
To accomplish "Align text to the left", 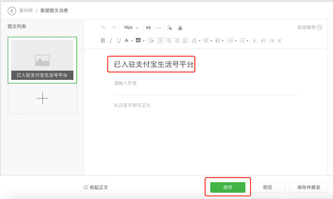I will [161, 40].
